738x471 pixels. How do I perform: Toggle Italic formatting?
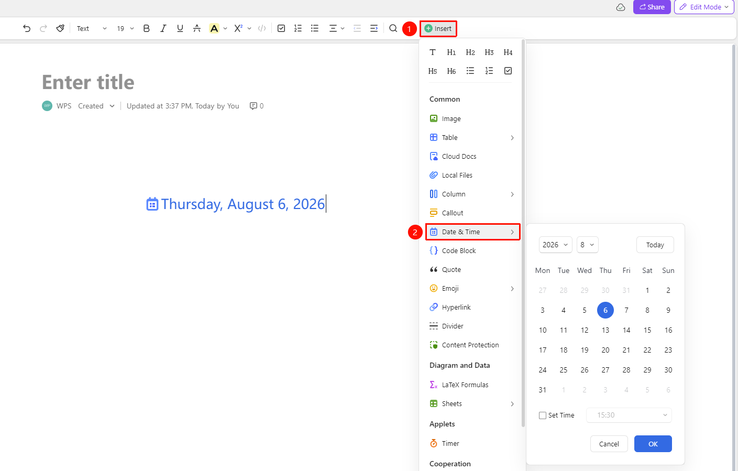[x=163, y=28]
